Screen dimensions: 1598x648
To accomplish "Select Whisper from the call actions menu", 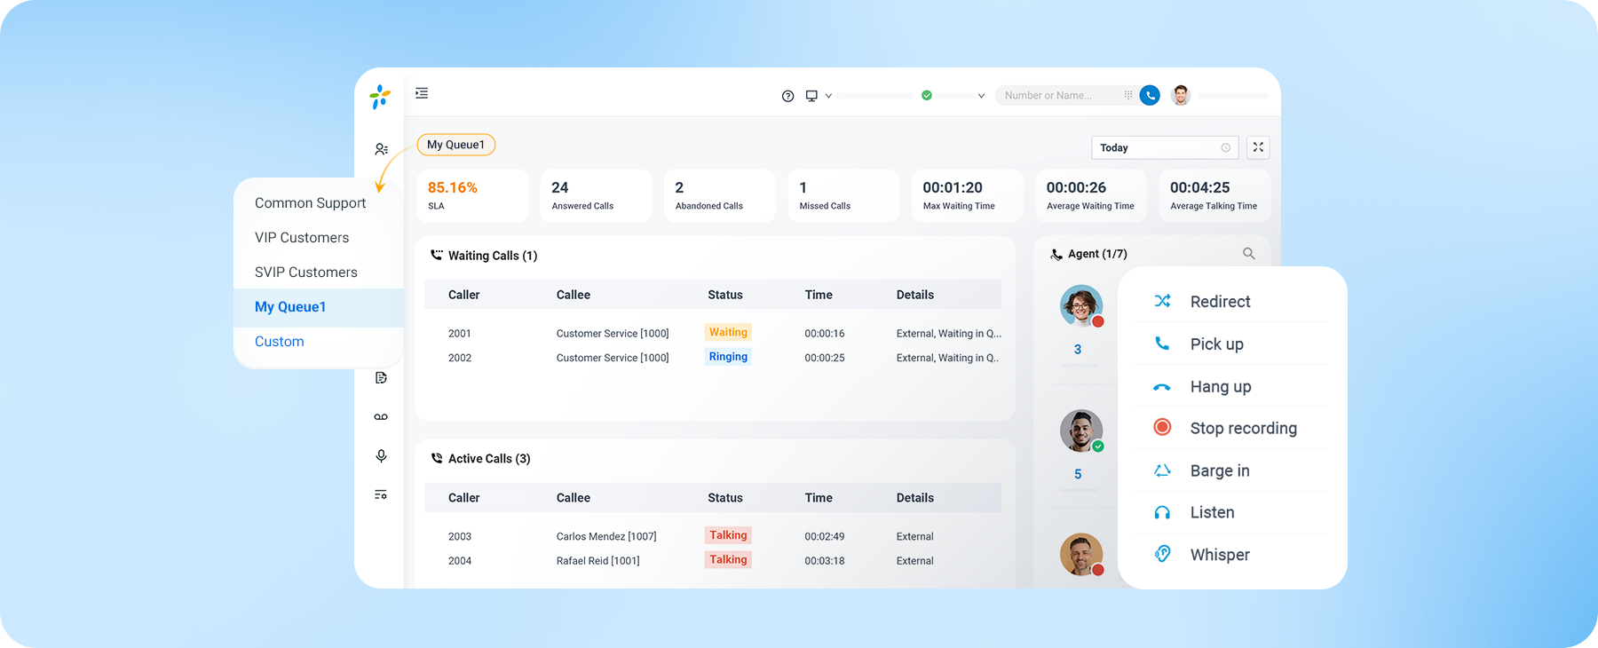I will point(1219,555).
